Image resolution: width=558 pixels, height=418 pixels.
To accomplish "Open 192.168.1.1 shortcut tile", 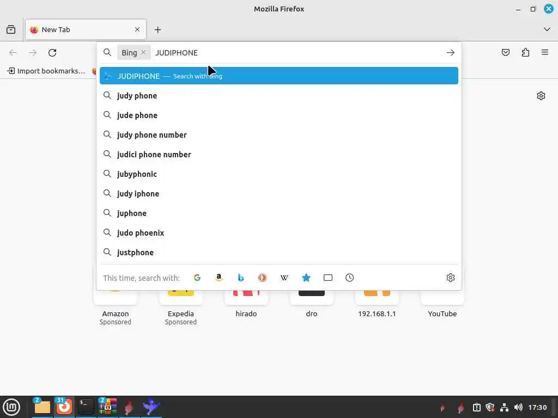I will tap(377, 304).
